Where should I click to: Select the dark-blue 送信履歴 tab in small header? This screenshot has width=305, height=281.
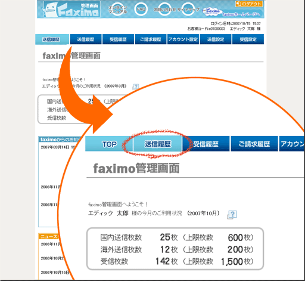tap(86, 39)
